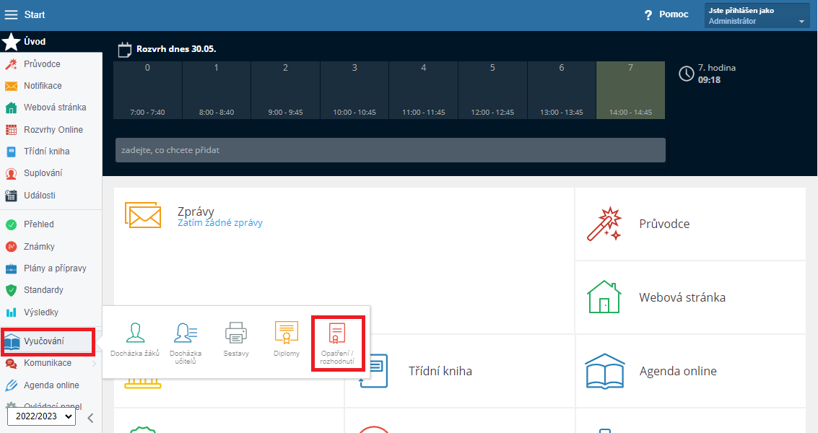Open the hamburger menu next to Start

11,14
